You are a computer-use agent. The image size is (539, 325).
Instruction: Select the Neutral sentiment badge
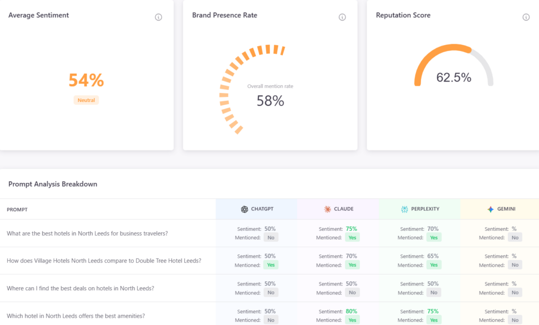point(86,100)
